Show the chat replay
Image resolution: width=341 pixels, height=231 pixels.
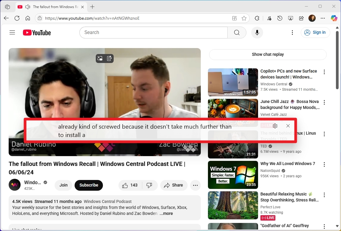[x=268, y=54]
